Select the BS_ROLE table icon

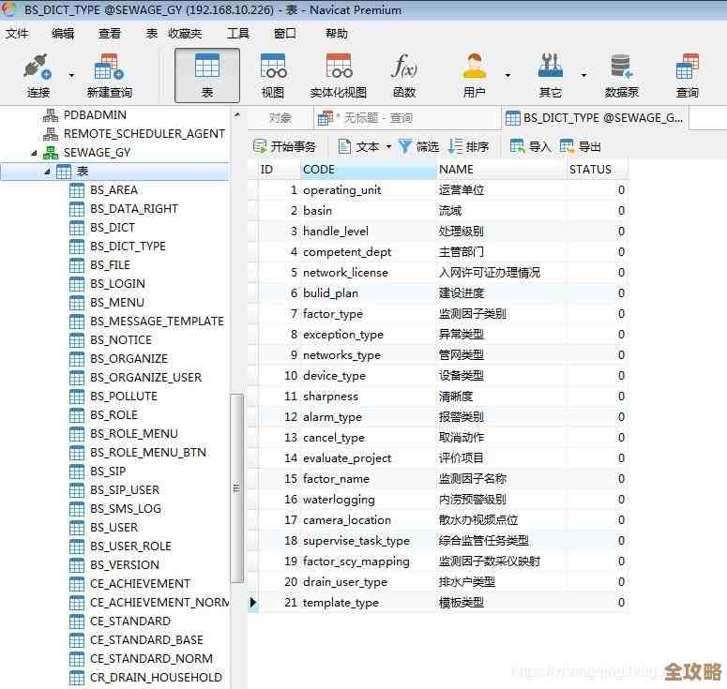pos(77,415)
